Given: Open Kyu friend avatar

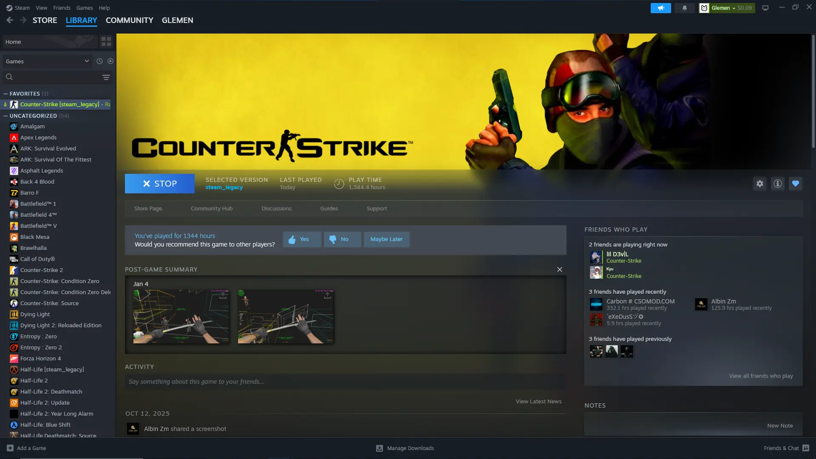Looking at the screenshot, I should click(596, 272).
